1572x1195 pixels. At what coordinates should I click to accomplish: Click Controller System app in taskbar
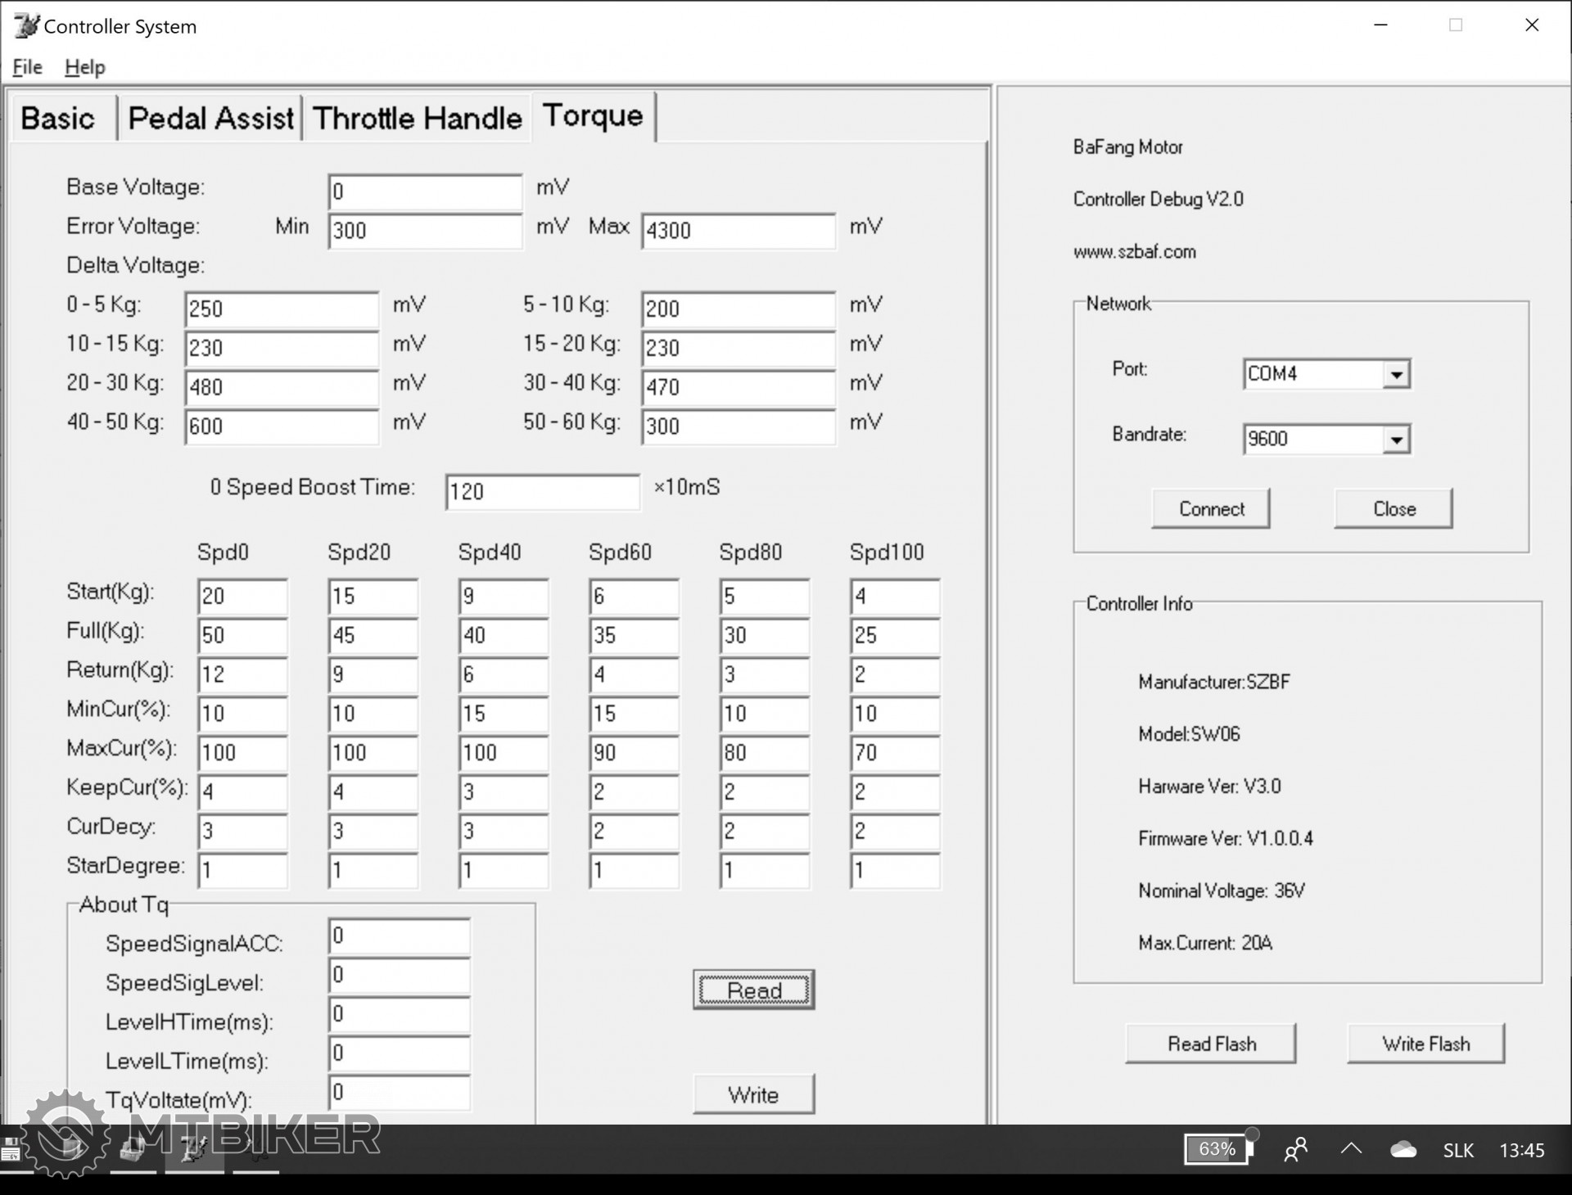[x=194, y=1149]
